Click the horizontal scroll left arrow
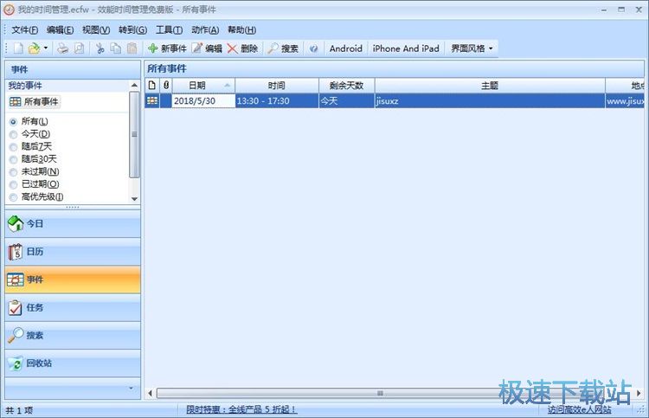The image size is (649, 418). [151, 393]
